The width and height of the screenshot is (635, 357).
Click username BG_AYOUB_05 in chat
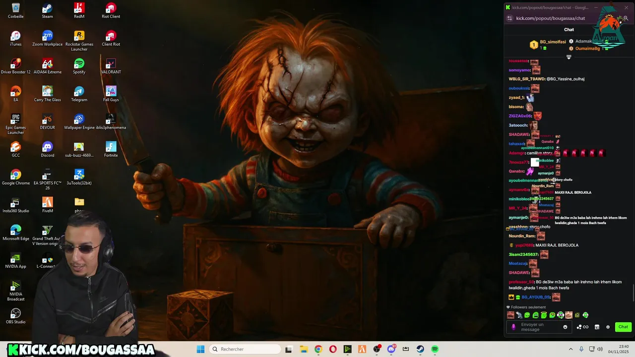click(536, 297)
